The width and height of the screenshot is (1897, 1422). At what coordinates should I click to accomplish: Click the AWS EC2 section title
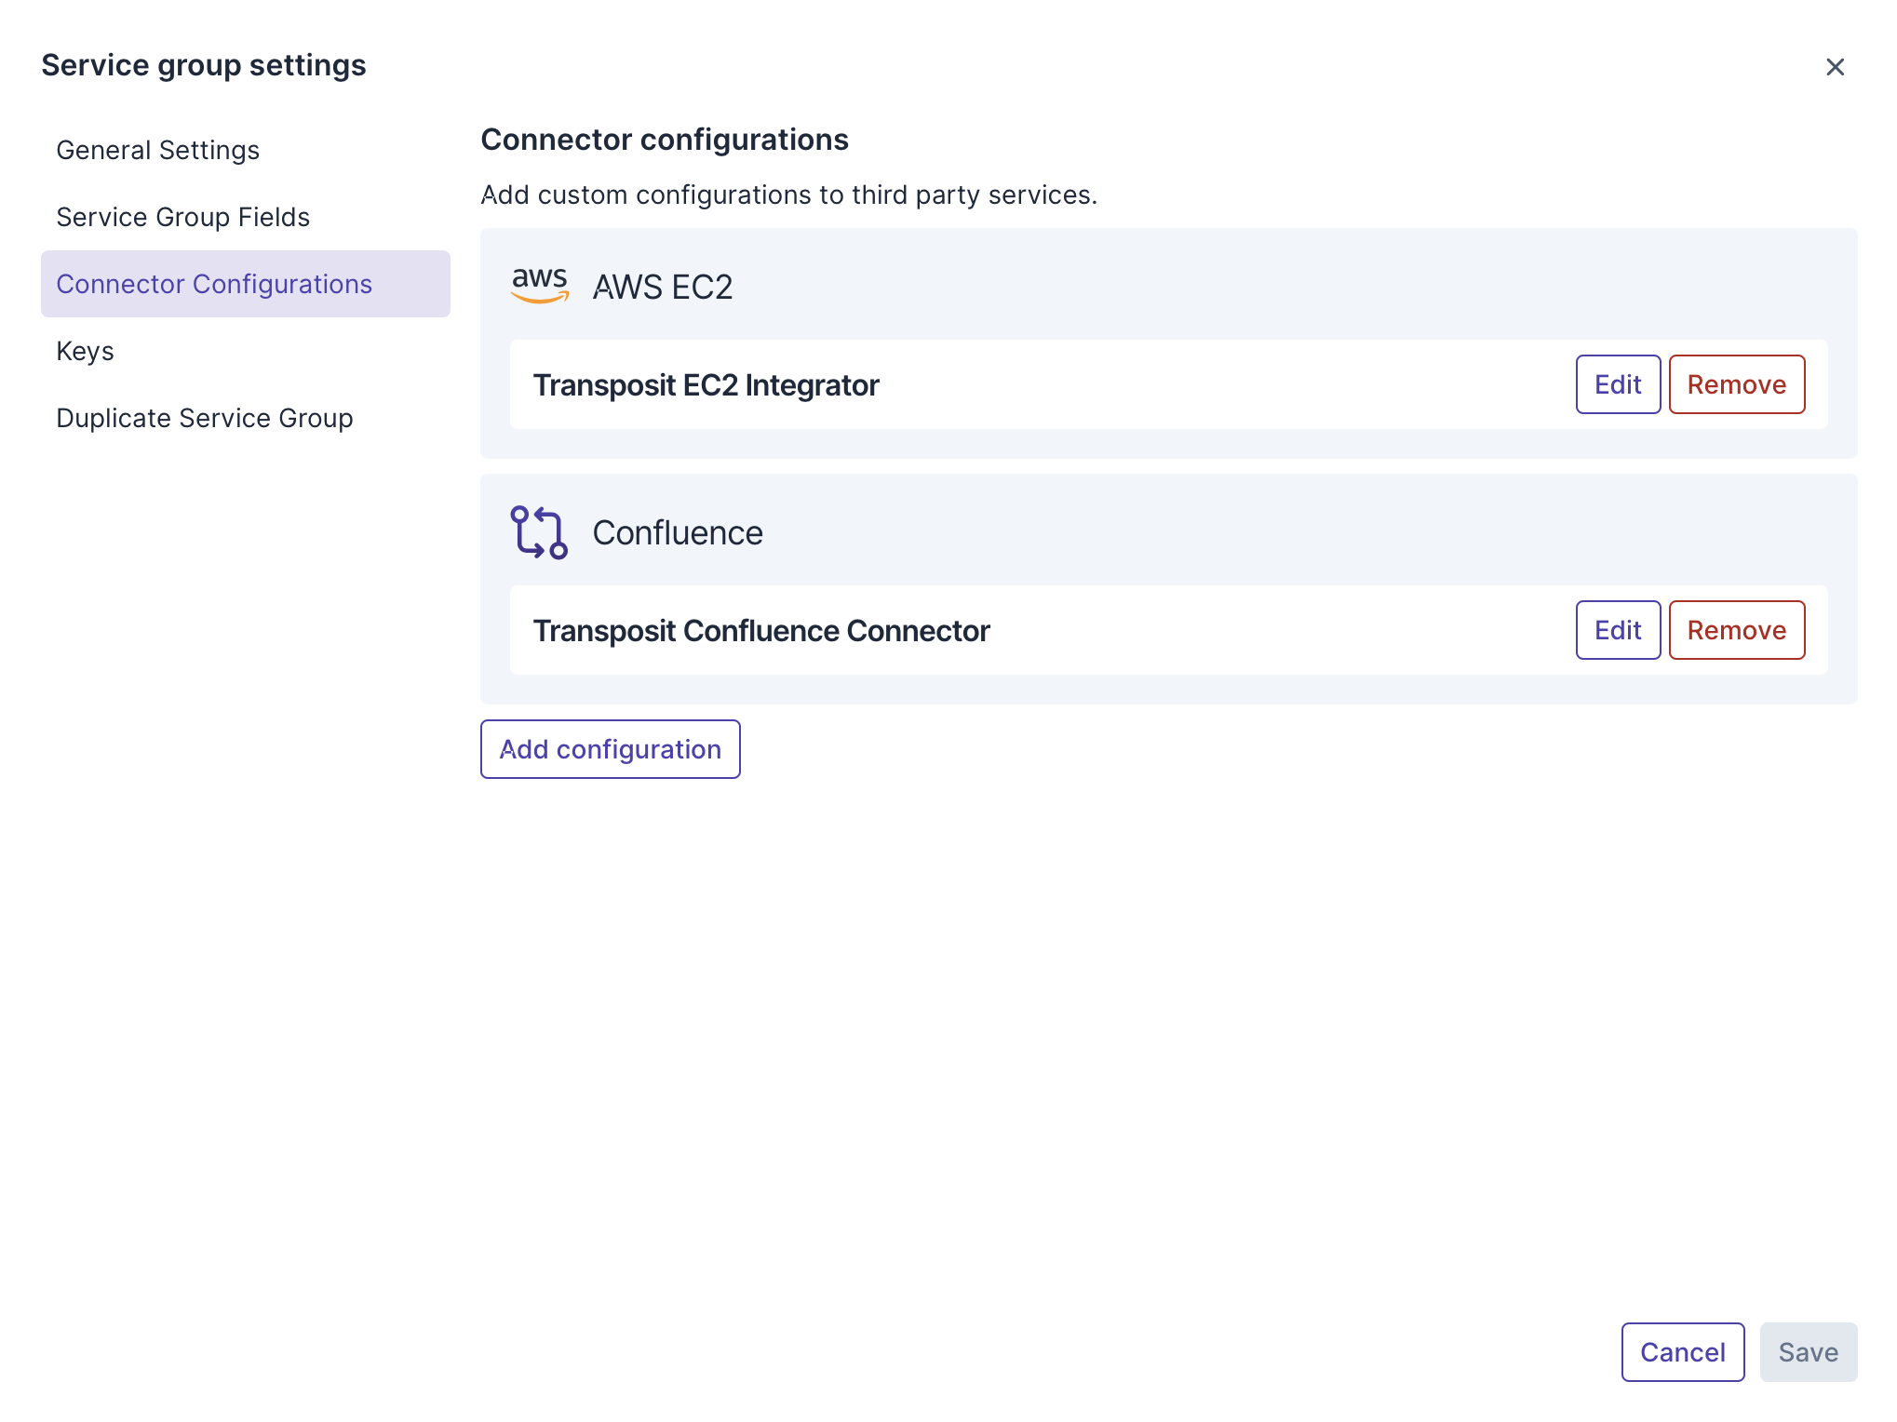pos(662,287)
